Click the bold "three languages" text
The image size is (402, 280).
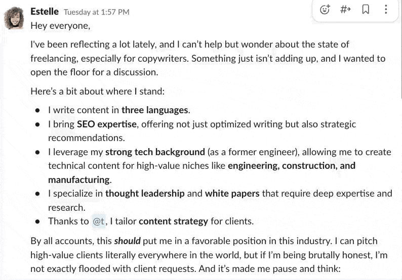pyautogui.click(x=155, y=110)
